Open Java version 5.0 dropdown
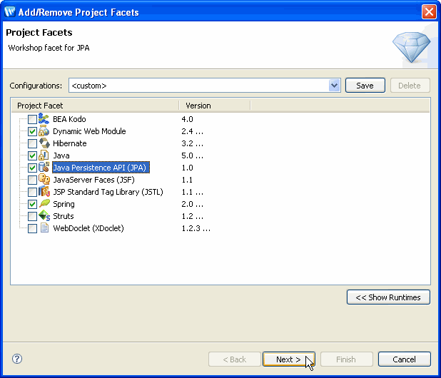Screen dimensions: 441x378 pyautogui.click(x=199, y=156)
